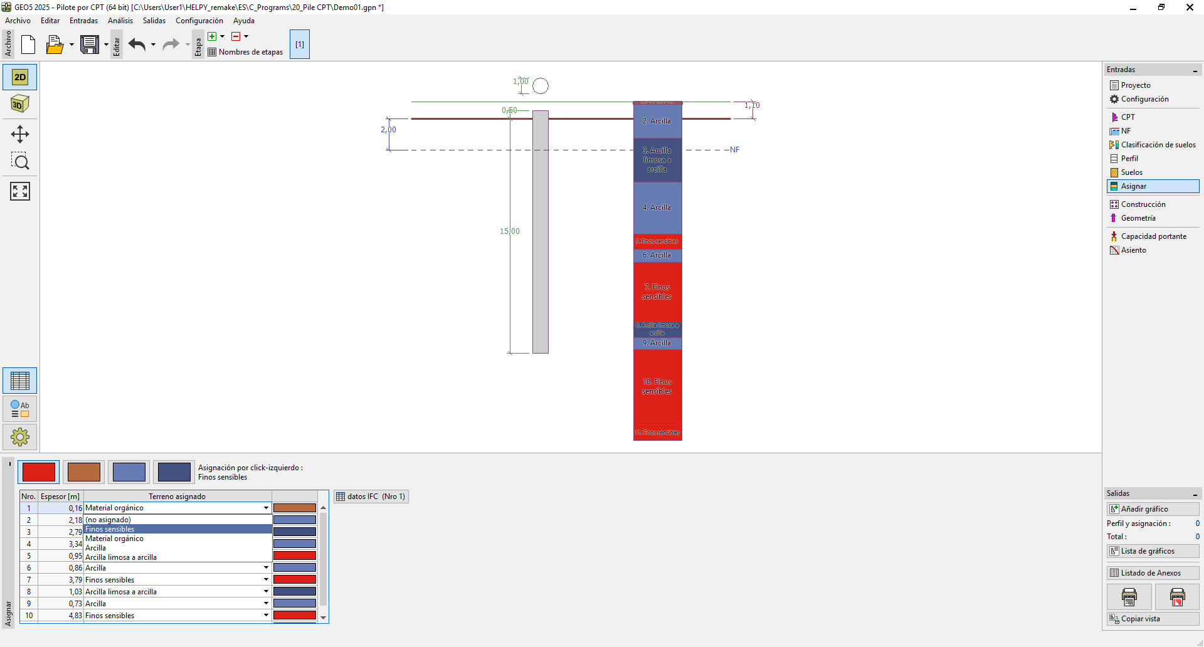The image size is (1204, 647).
Task: Click the Añadir gráfico button
Action: (1153, 509)
